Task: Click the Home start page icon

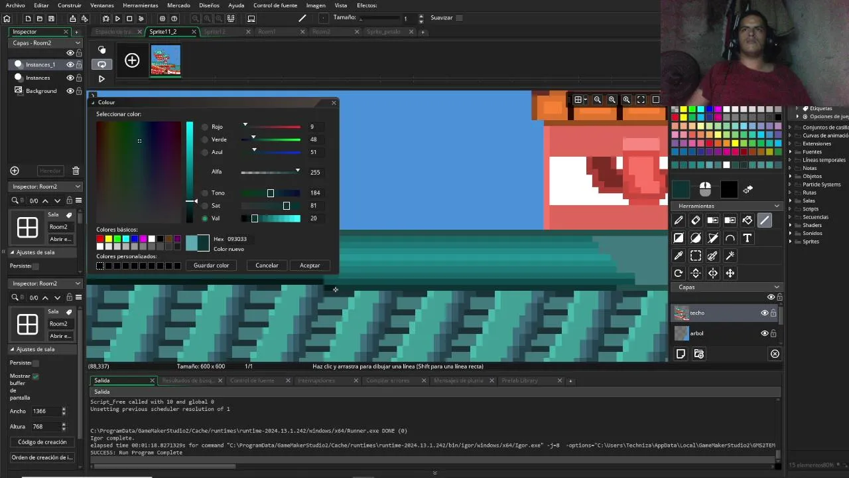Action: (x=7, y=19)
